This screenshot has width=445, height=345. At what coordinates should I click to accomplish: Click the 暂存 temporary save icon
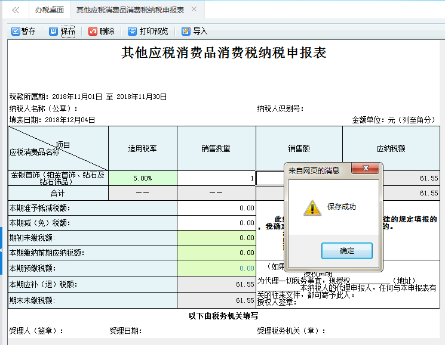coord(16,31)
